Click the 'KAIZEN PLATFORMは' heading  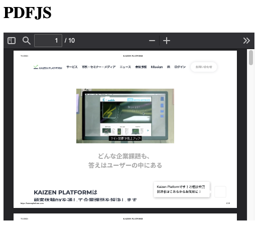pos(66,192)
